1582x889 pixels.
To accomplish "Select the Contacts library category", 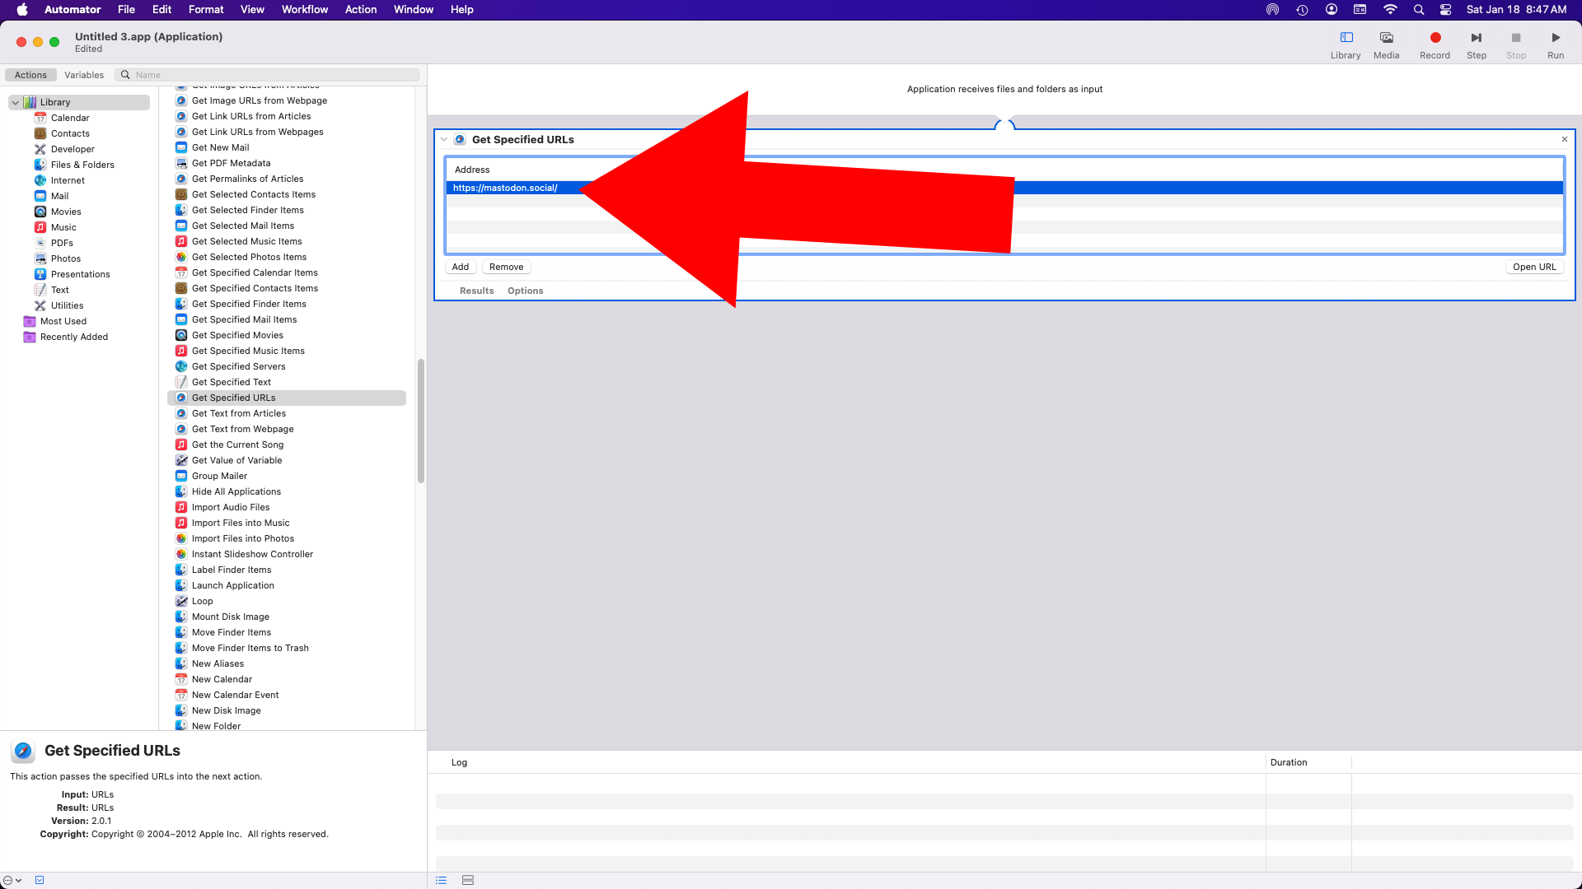I will 70,133.
